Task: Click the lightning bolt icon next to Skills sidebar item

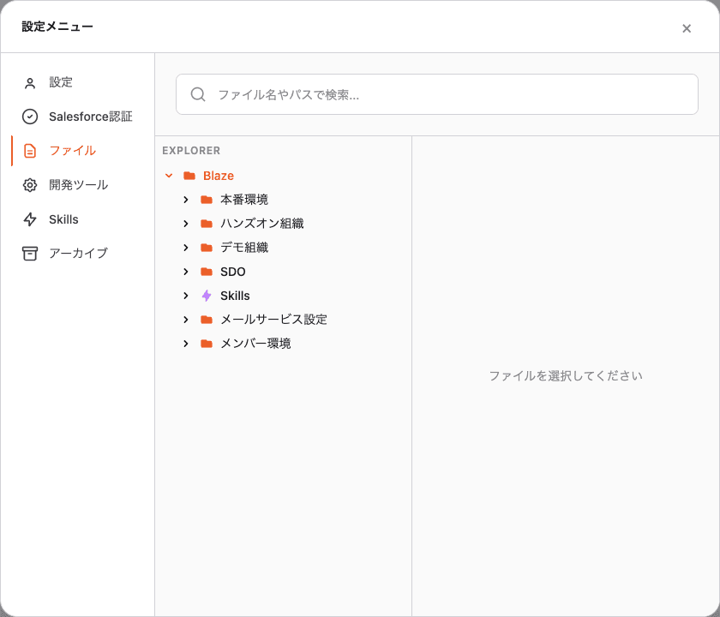Action: click(30, 219)
